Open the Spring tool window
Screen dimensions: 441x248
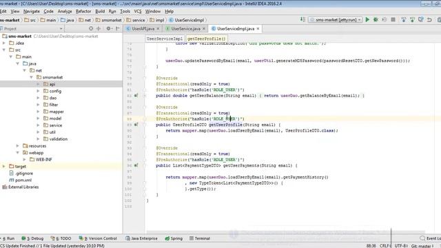coord(174,238)
